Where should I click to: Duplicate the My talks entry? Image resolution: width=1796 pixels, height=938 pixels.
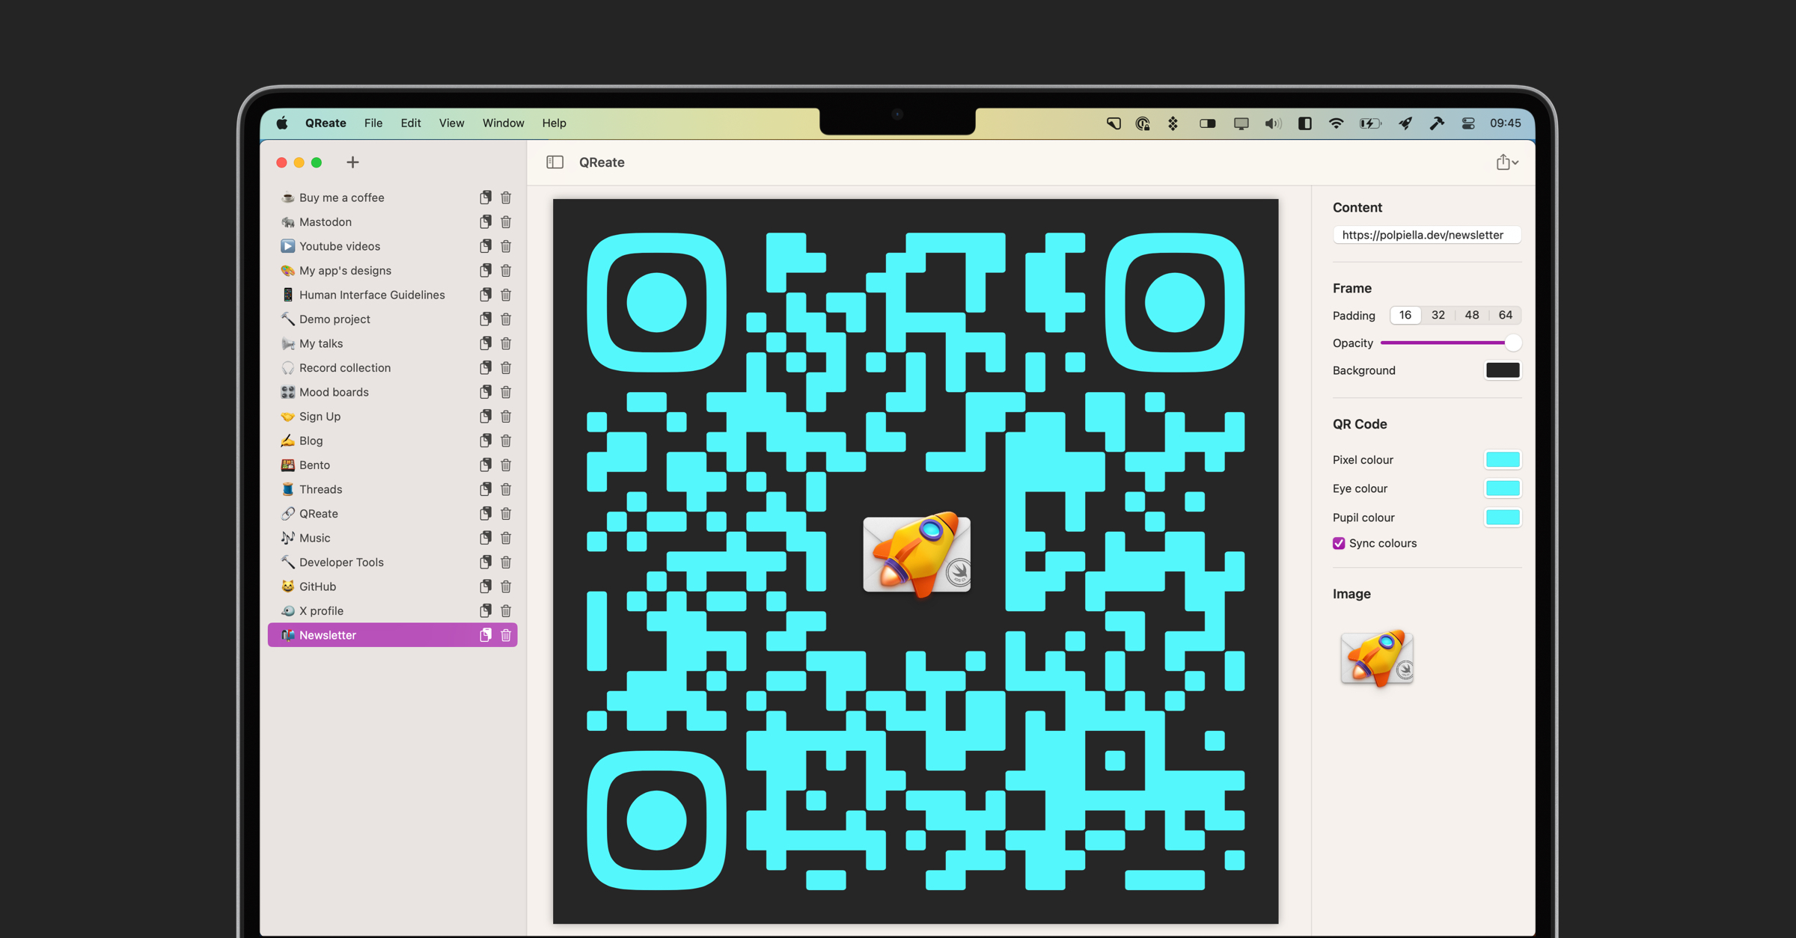[486, 343]
